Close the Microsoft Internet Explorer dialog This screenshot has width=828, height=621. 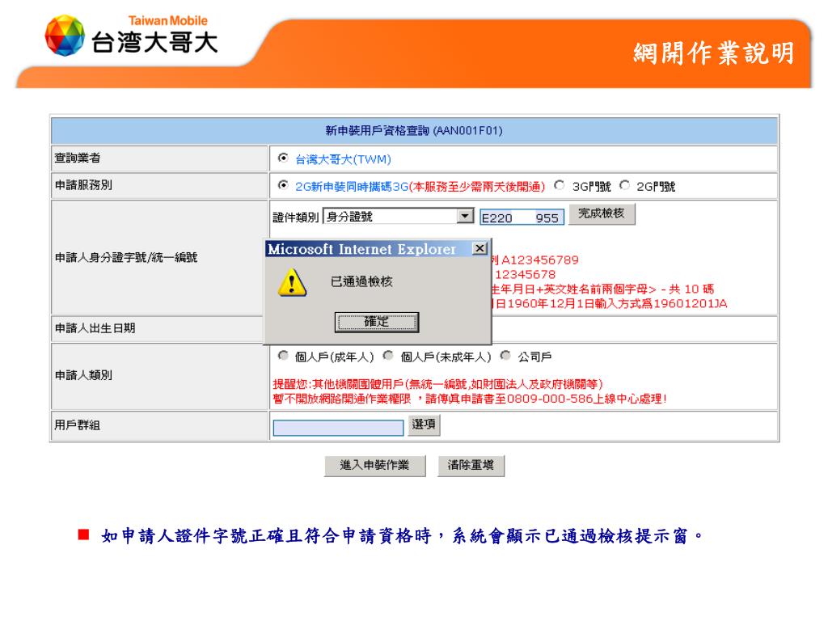[x=479, y=248]
